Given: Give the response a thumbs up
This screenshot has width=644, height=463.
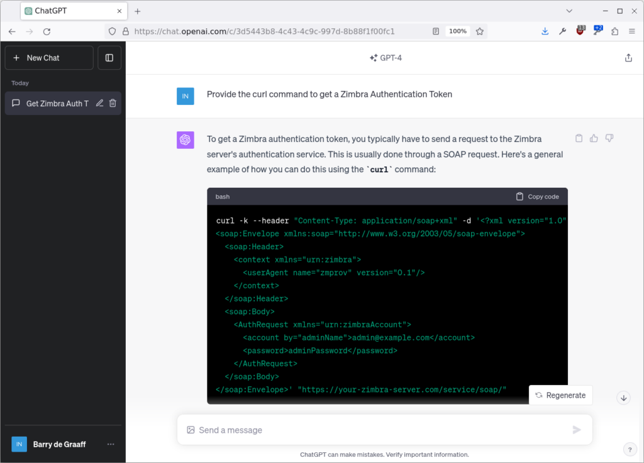Looking at the screenshot, I should [x=594, y=138].
